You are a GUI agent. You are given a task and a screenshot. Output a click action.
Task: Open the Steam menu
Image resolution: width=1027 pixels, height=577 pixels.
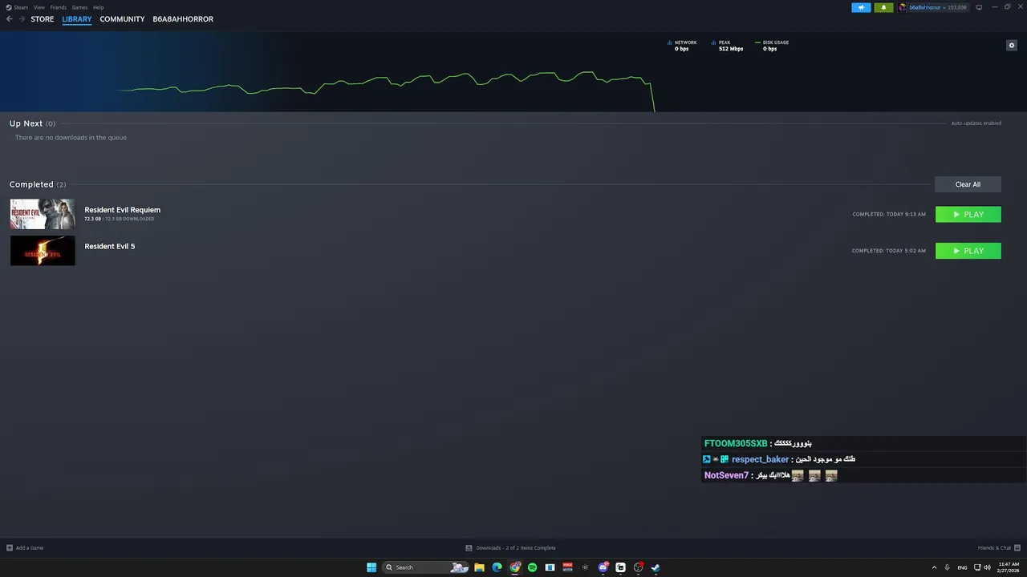pyautogui.click(x=21, y=7)
